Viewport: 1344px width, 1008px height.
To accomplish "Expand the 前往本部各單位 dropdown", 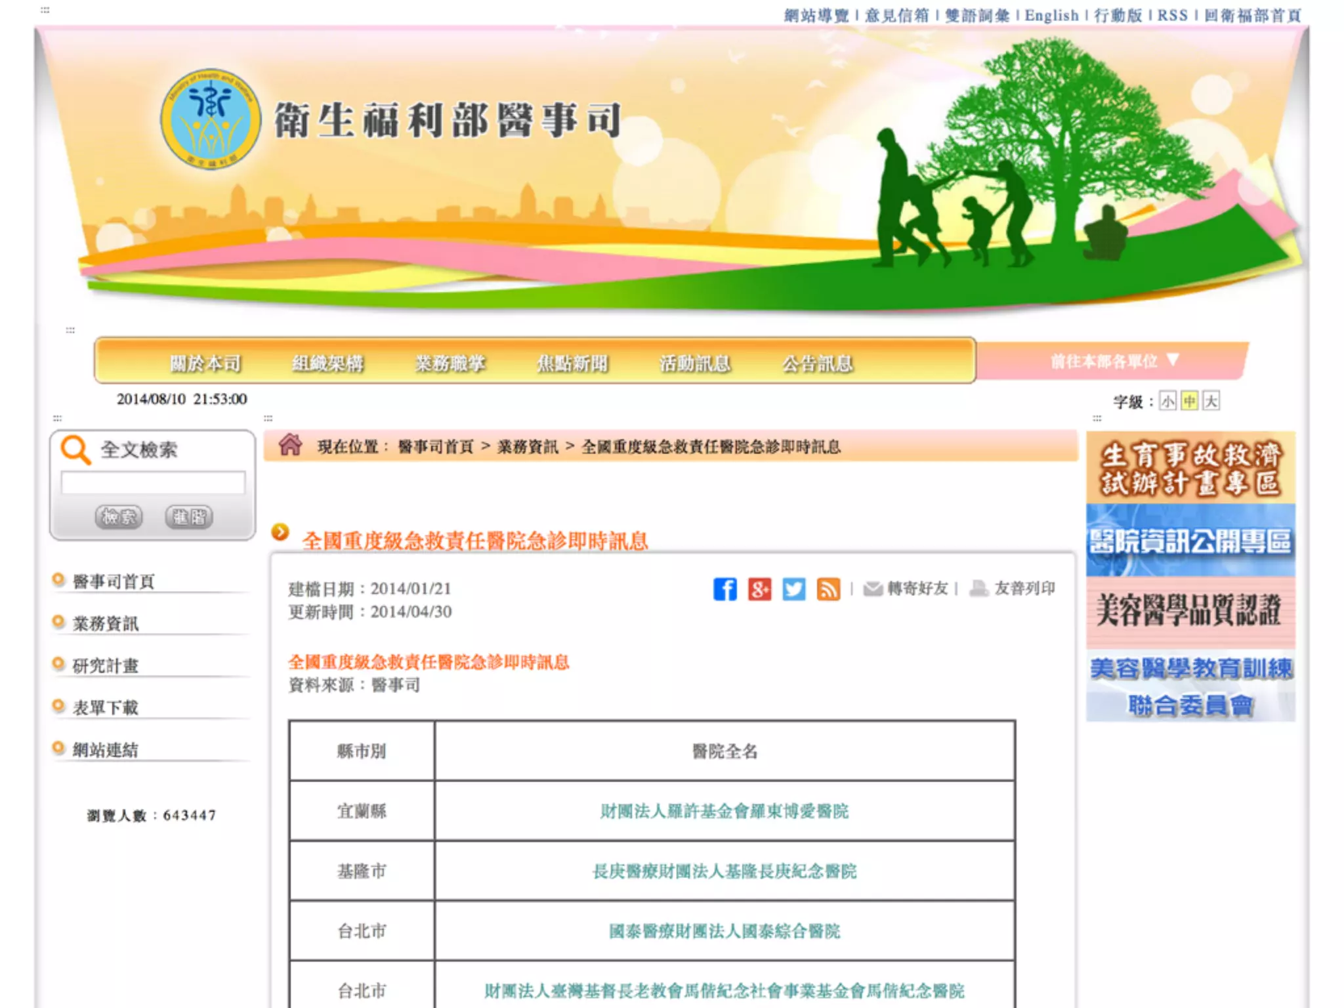I will pyautogui.click(x=1114, y=361).
